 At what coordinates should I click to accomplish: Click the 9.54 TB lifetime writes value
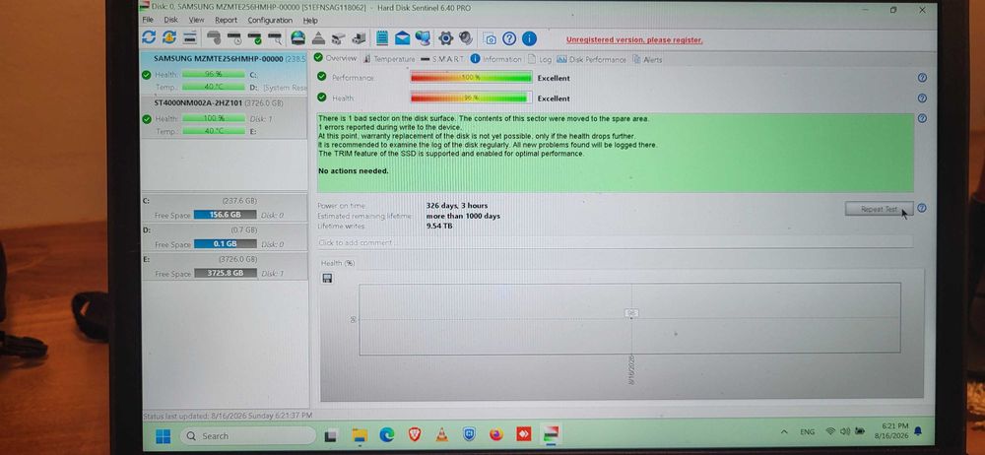[x=439, y=226]
